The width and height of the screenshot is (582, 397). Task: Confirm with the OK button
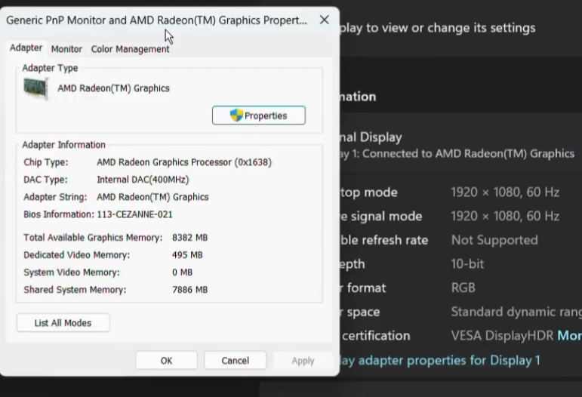166,360
